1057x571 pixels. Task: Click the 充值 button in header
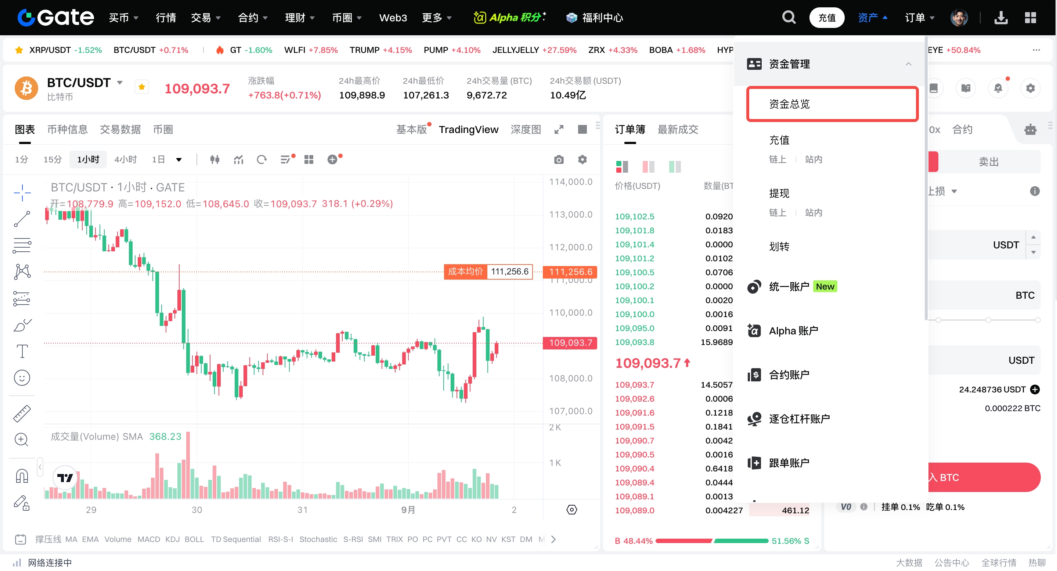(826, 18)
